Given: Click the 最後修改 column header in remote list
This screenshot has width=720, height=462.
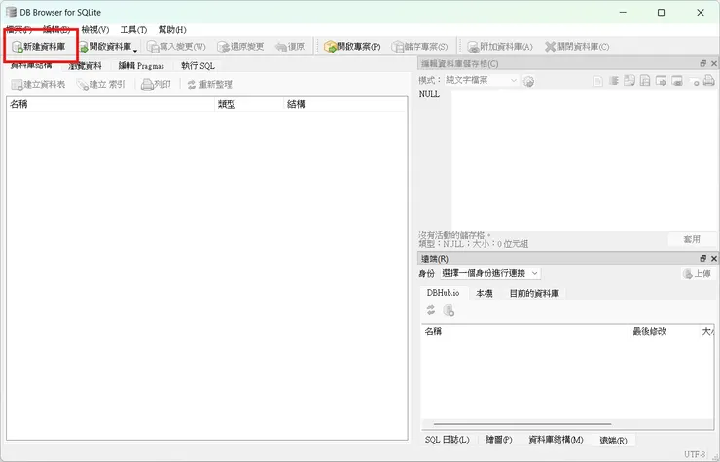Looking at the screenshot, I should 664,331.
